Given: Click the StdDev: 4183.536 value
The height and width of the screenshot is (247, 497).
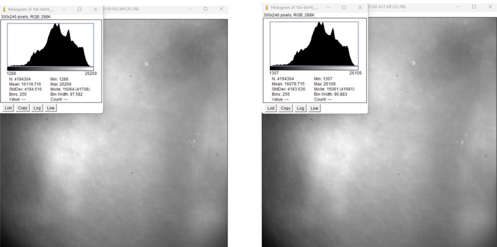Looking at the screenshot, I should [288, 89].
